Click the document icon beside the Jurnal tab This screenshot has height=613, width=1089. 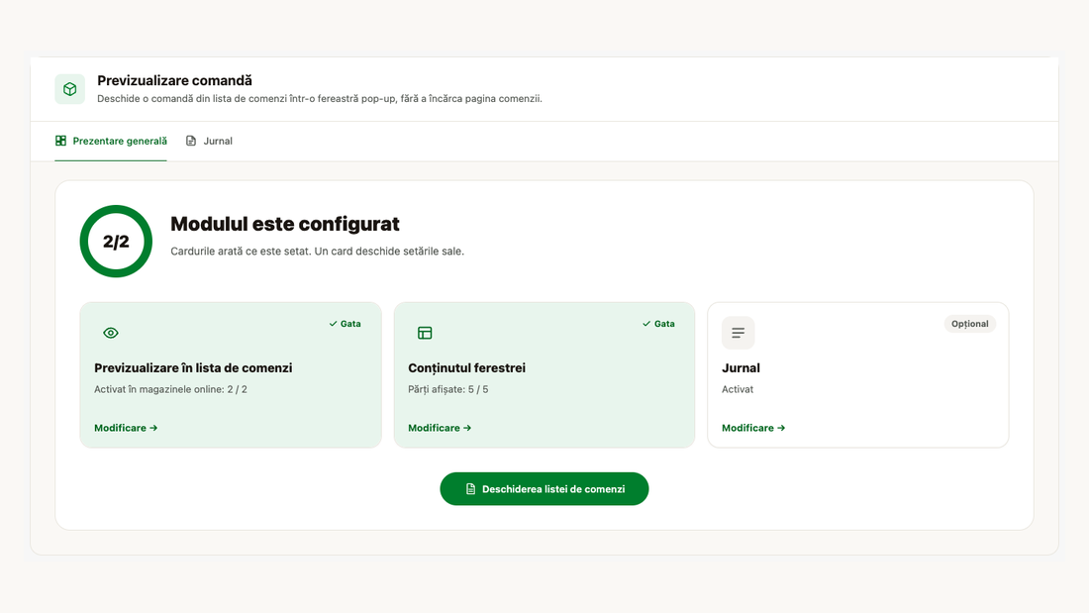pos(191,141)
